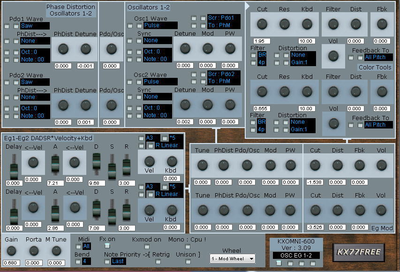Click the Cut value field showing 1.95
400x272 pixels.
(262, 41)
